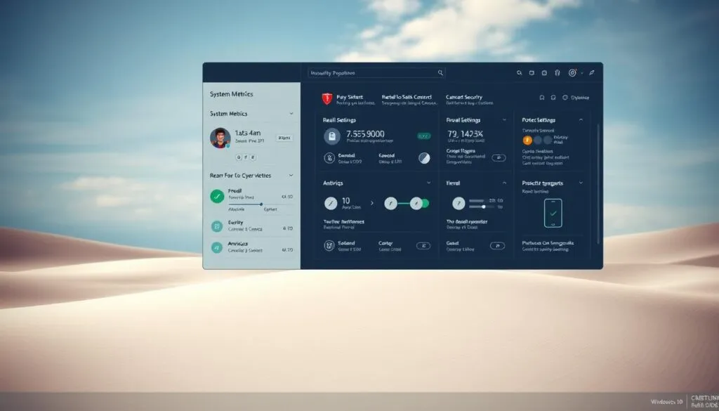Image resolution: width=719 pixels, height=411 pixels.
Task: Click the red shield security icon
Action: (326, 99)
